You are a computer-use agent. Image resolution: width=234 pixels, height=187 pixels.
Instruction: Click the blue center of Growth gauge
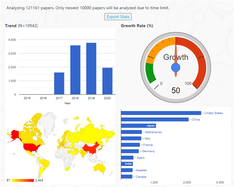pos(175,68)
